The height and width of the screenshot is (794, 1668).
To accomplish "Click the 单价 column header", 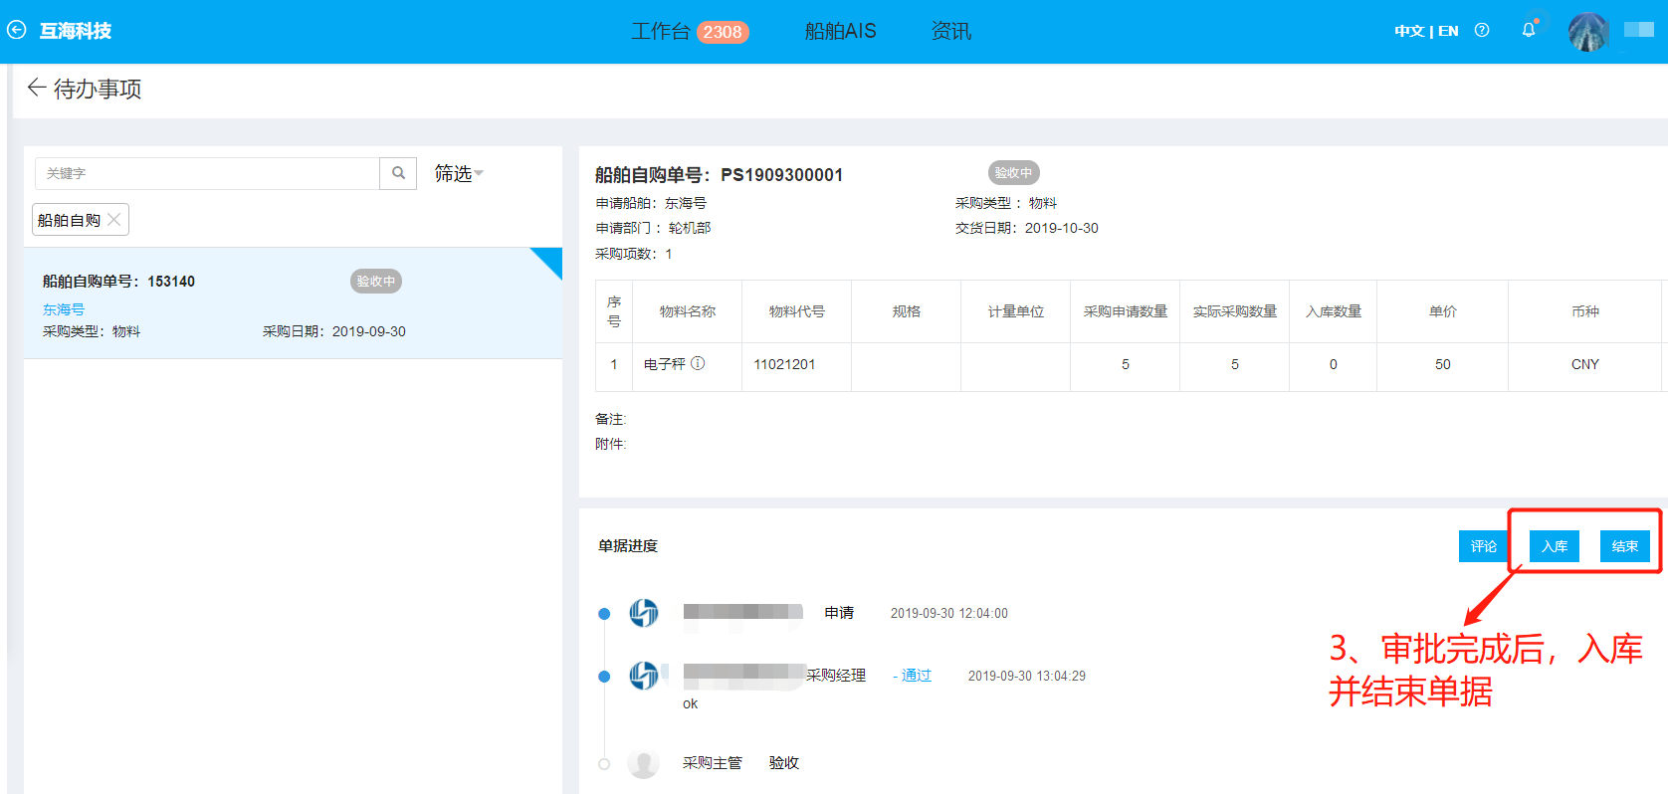I will point(1443,311).
